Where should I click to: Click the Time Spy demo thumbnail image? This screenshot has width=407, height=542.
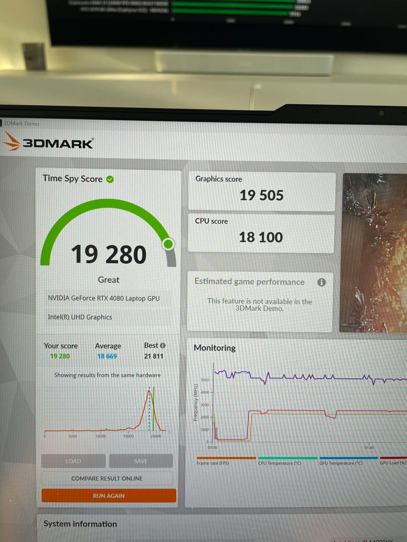[374, 253]
